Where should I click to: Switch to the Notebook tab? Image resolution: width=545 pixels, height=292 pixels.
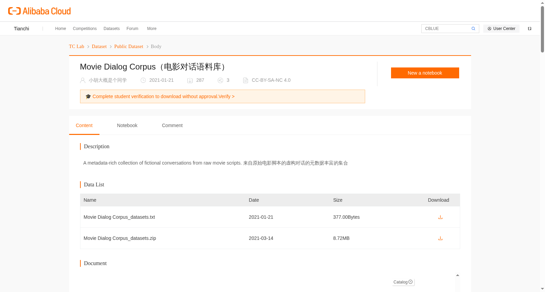(x=127, y=125)
